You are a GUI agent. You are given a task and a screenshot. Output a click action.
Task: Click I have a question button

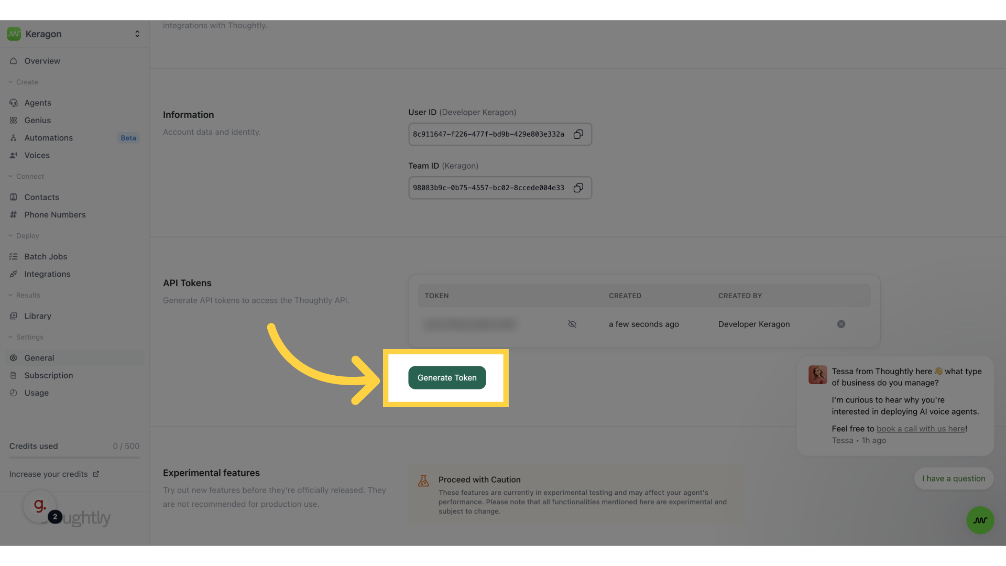click(954, 478)
